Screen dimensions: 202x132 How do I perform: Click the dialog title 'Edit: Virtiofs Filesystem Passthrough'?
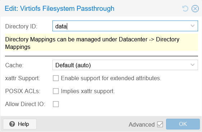60,9
